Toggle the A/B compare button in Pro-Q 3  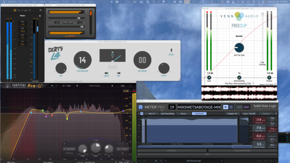(64, 86)
